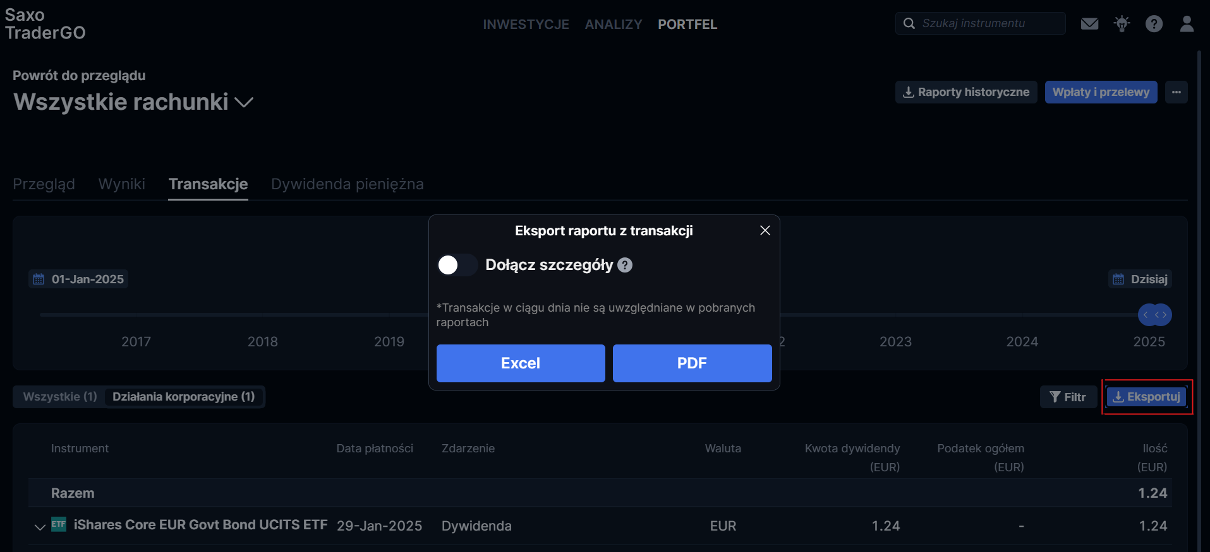Toggle the Dołącz szczegóły switch
Image resolution: width=1210 pixels, height=552 pixels.
pyautogui.click(x=457, y=265)
